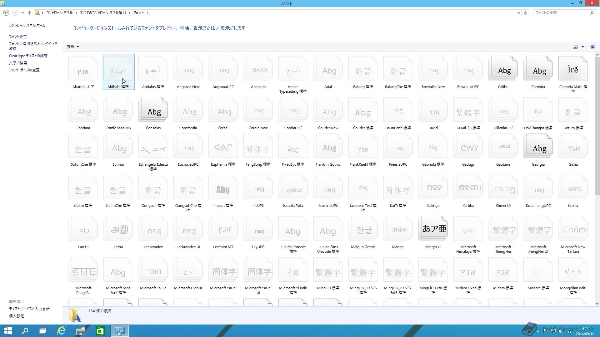The width and height of the screenshot is (600, 337).
Task: Open 文字の検索 link
Action: [18, 63]
